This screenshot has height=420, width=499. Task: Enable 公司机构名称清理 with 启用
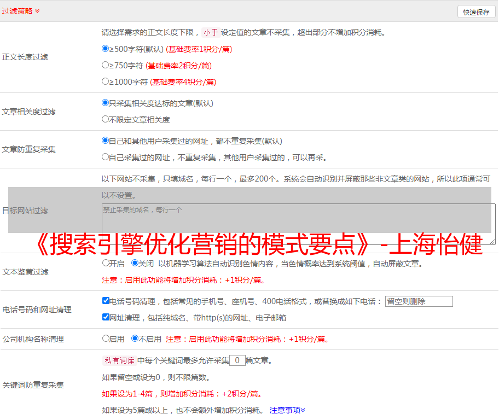[106, 339]
